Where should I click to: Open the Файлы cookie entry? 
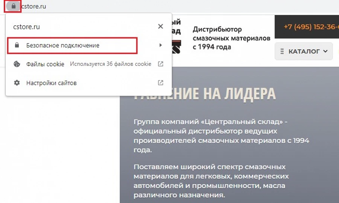click(89, 64)
